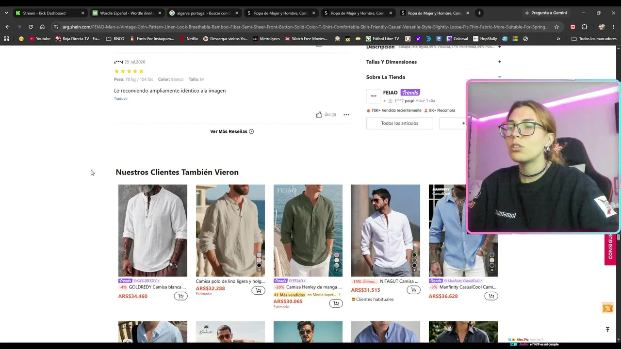The height and width of the screenshot is (349, 621).
Task: Open the green Henley shirt product image
Action: coord(308,230)
